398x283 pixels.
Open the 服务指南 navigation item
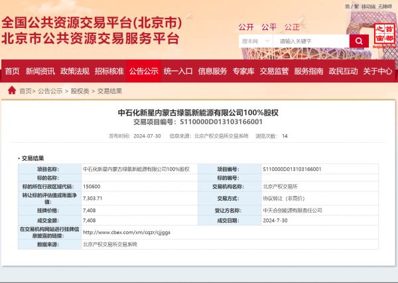tap(308, 71)
